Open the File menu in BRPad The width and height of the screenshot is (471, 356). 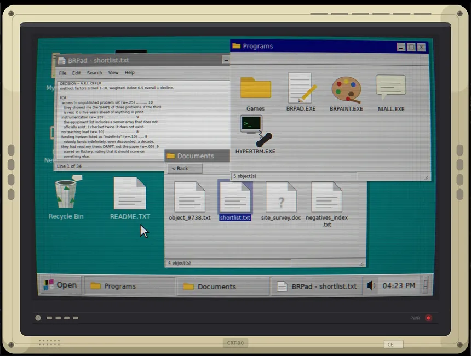click(62, 73)
